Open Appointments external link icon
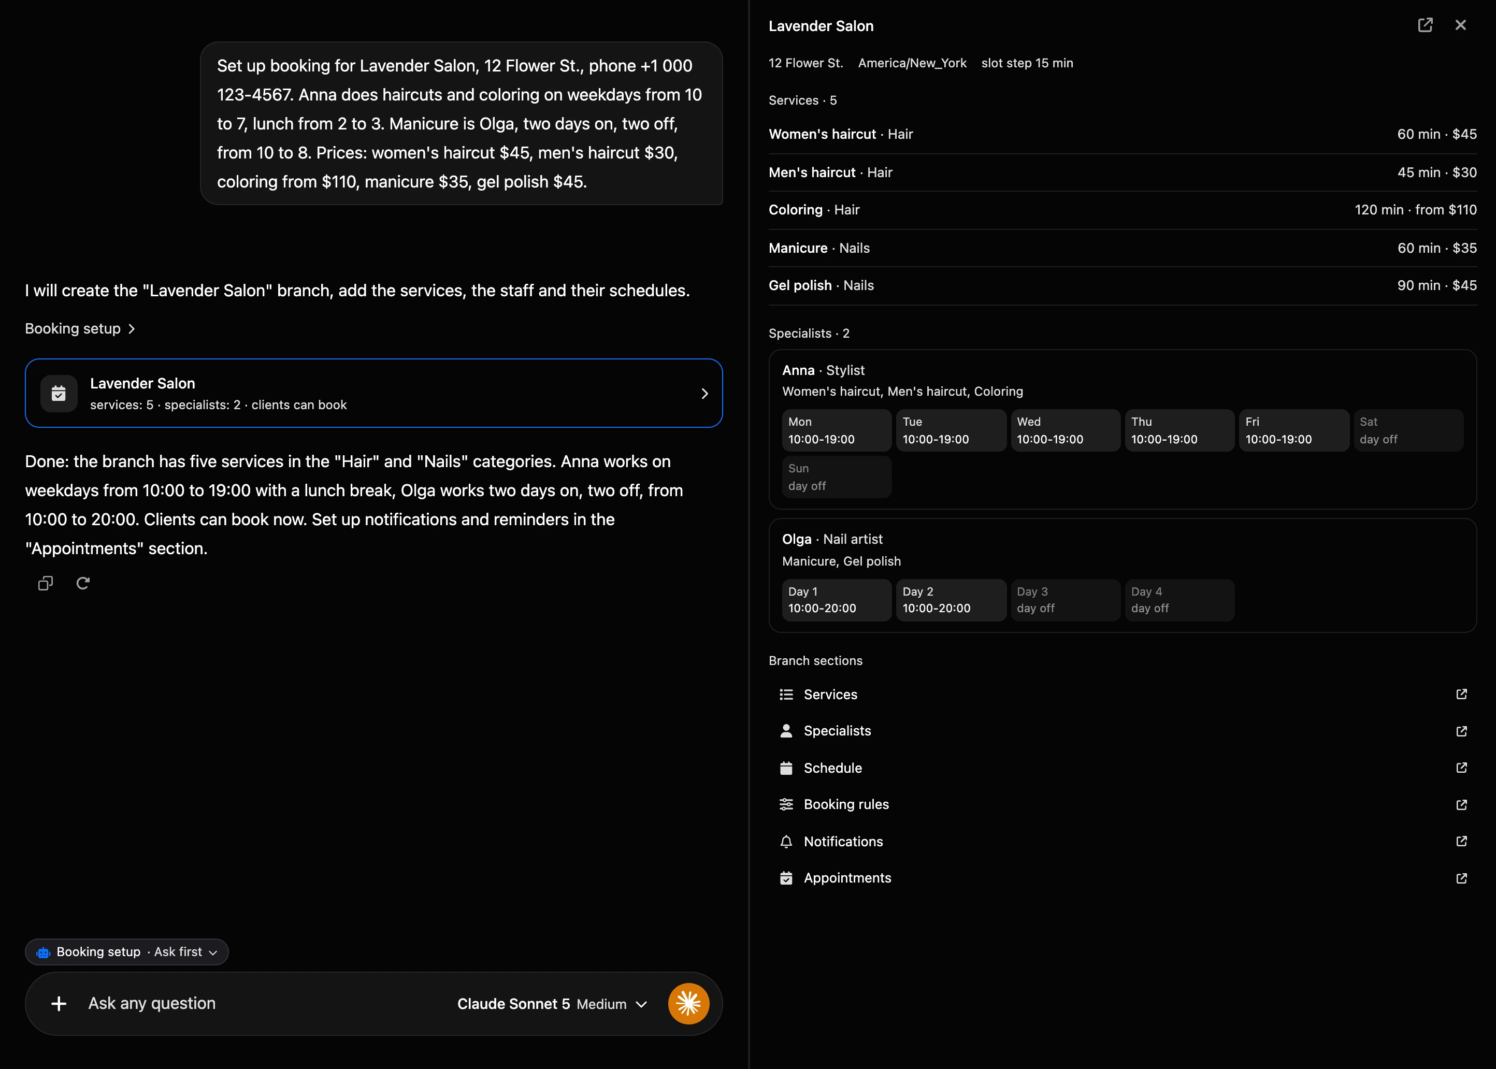Viewport: 1496px width, 1069px height. click(1461, 878)
